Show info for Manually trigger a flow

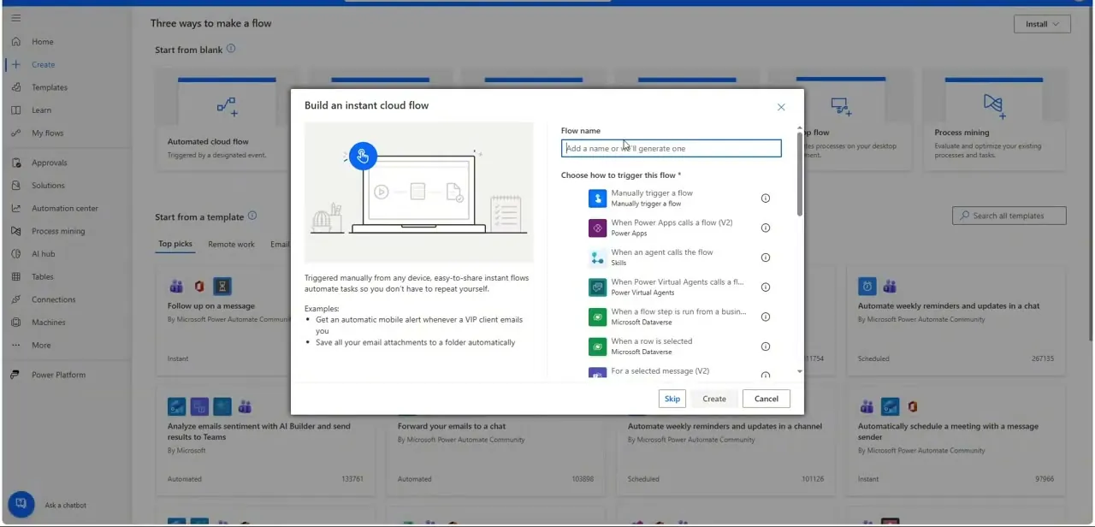[766, 198]
